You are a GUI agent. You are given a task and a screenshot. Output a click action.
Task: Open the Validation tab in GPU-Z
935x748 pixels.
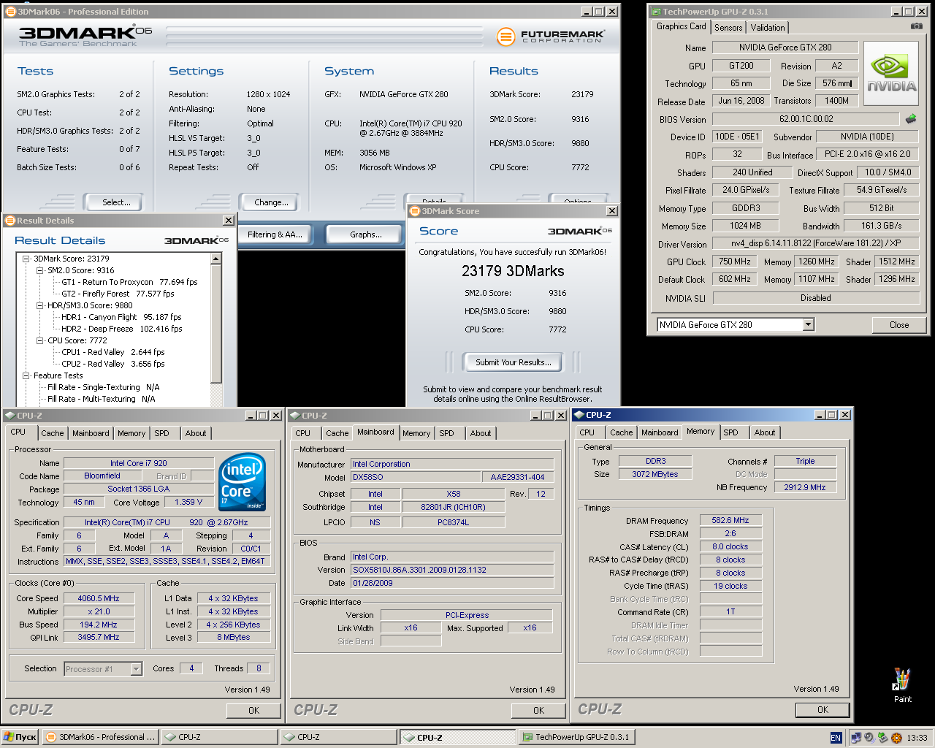tap(768, 28)
